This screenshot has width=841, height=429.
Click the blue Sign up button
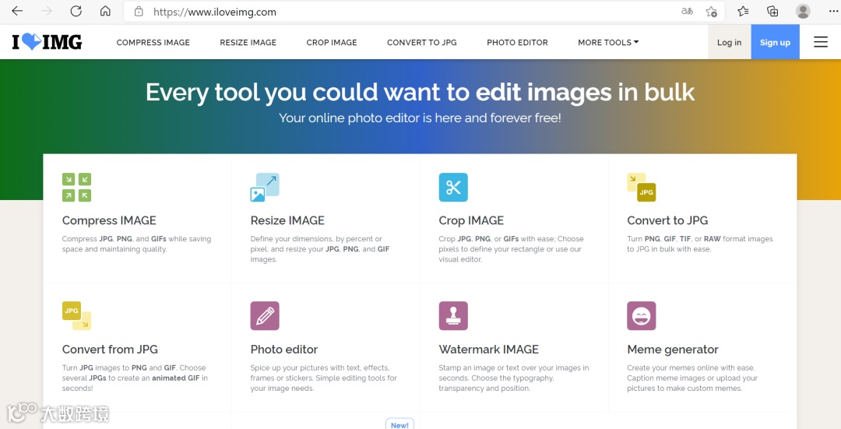coord(775,42)
